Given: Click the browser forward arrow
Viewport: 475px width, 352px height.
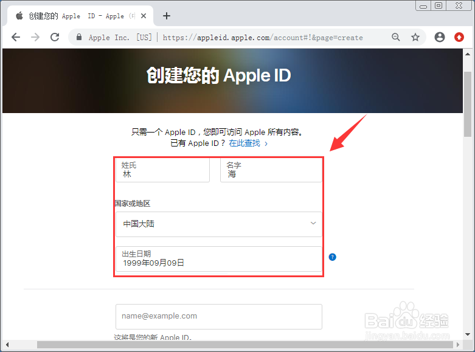Looking at the screenshot, I should click(35, 37).
